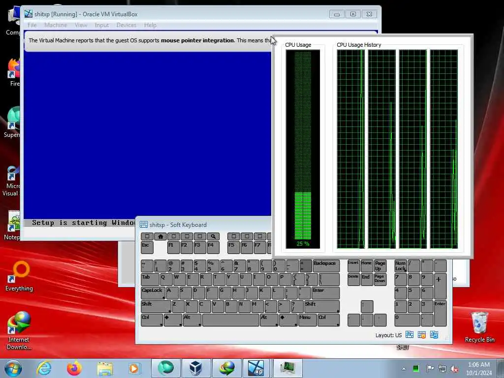Click the F1 key on Soft Keyboard
504x378 pixels.
tap(173, 248)
